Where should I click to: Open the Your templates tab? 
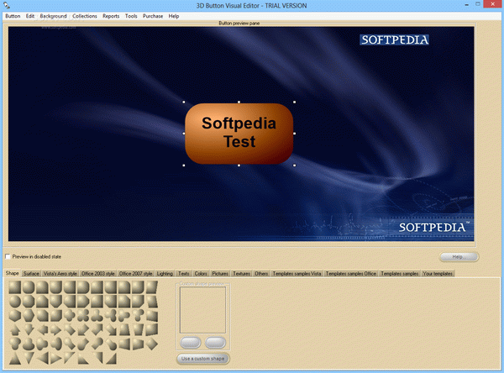point(438,274)
